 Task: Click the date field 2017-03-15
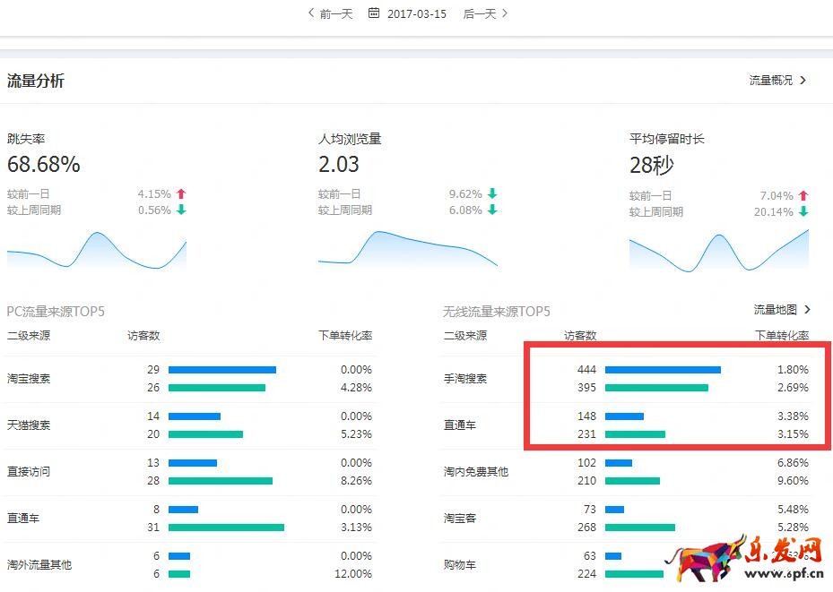[x=417, y=14]
